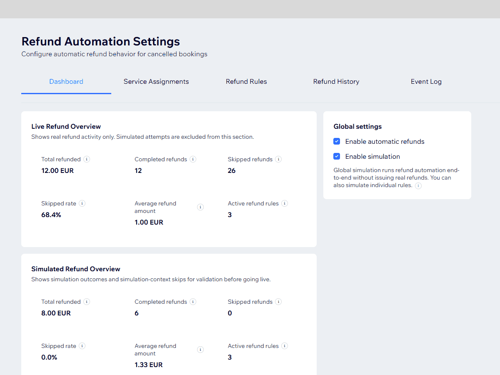Select the Enable simulation label
Screen dimensions: 500x375
point(372,157)
